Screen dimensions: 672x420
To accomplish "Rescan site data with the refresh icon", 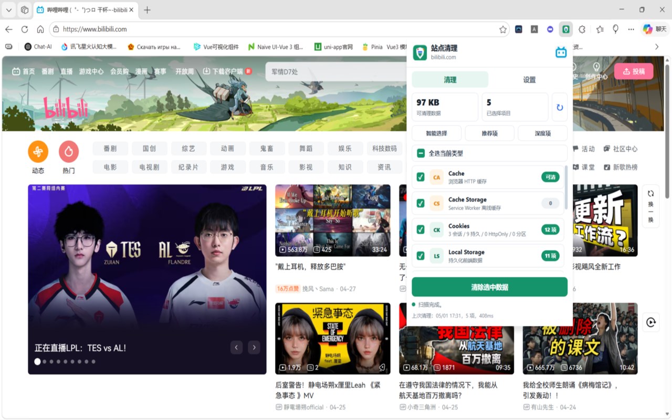I will coord(560,107).
